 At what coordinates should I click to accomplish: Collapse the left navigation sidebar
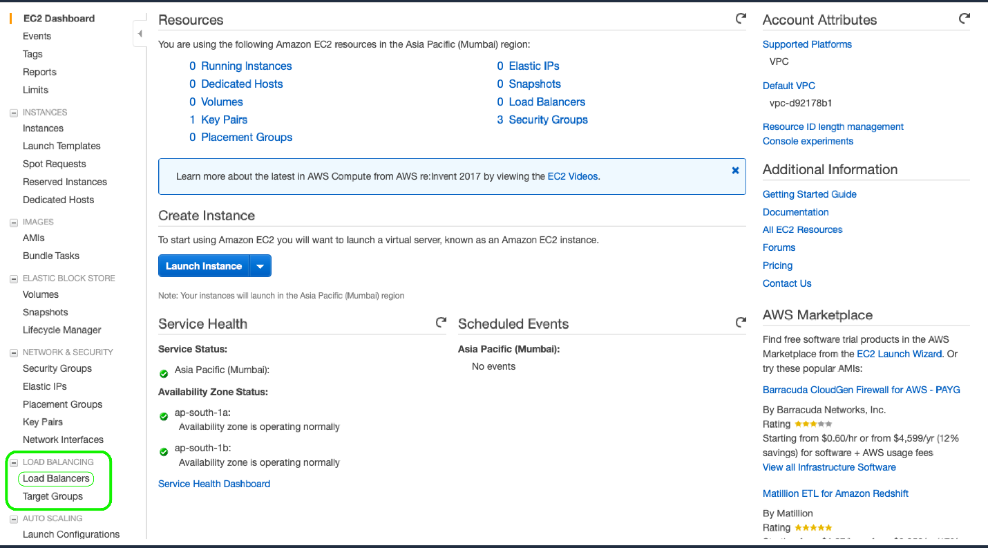tap(140, 34)
